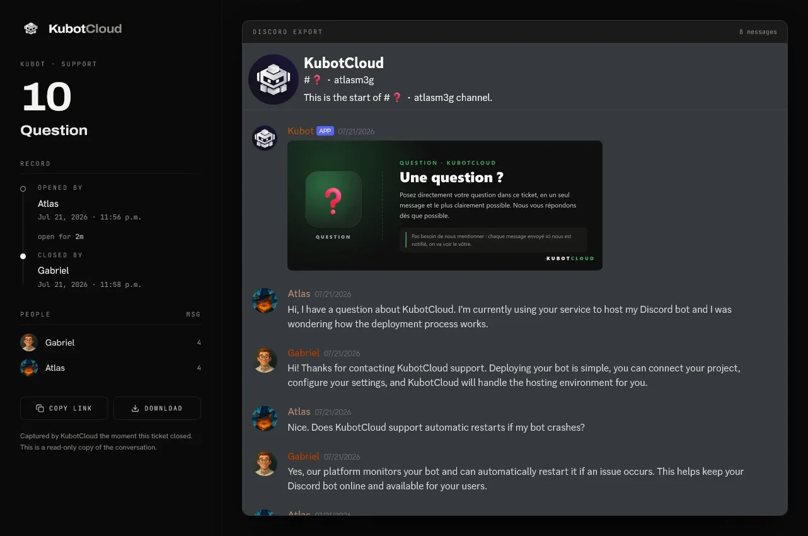The image size is (808, 536).
Task: Click Atlas username on deployment question message
Action: pyautogui.click(x=299, y=294)
